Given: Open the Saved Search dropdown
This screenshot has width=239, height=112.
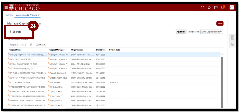Looking at the screenshot, I should (x=211, y=32).
